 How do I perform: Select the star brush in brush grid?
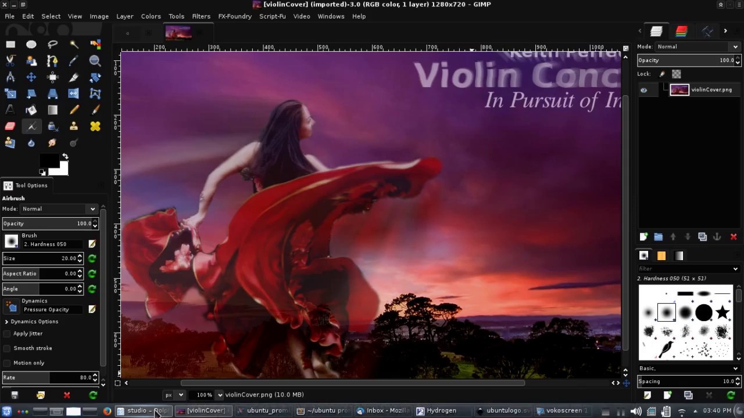[x=722, y=313]
